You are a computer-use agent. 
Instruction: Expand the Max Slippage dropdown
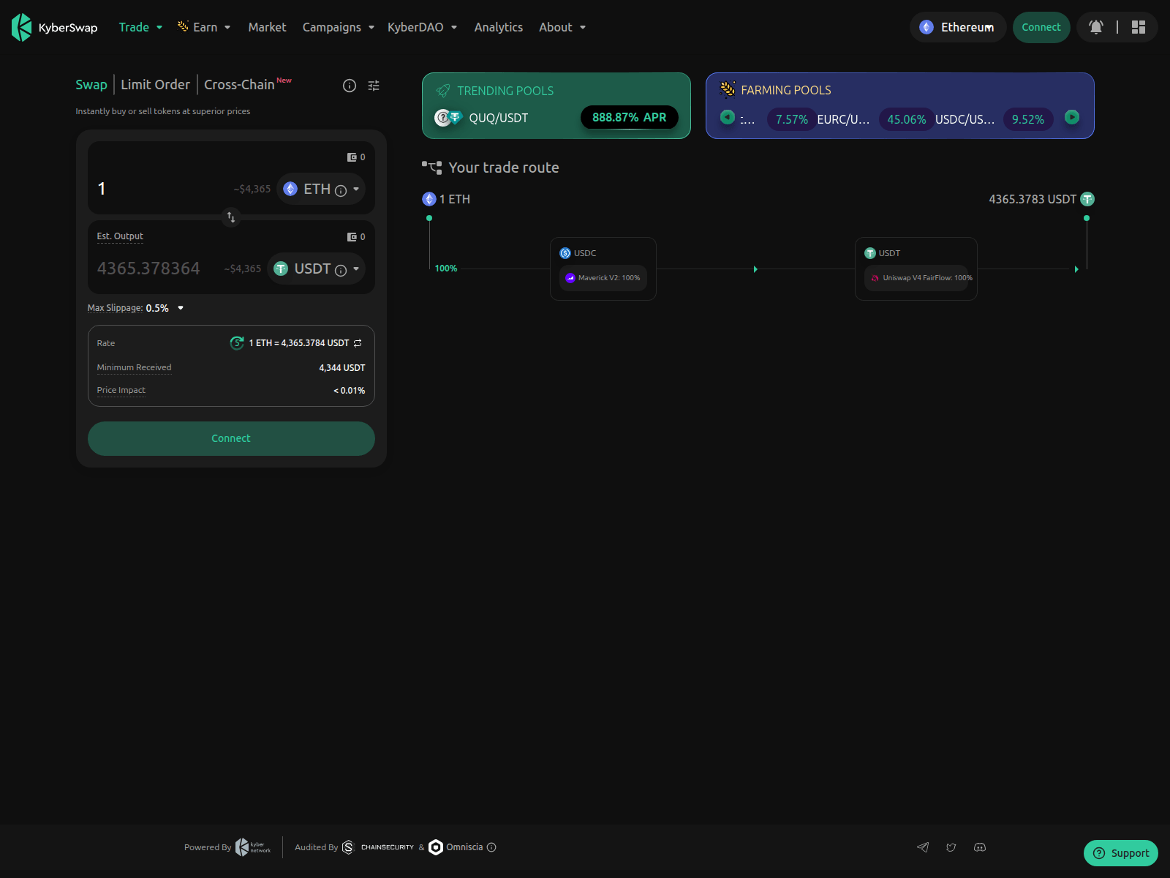(x=181, y=308)
